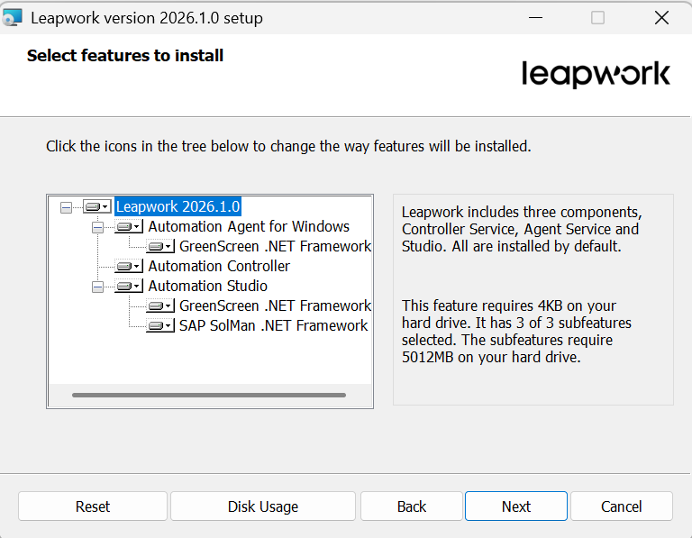Collapse the Automation Agent for Windows node
This screenshot has width=692, height=538.
pos(97,227)
